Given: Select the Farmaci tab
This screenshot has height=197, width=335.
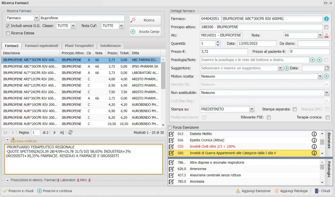Looking at the screenshot, I should coord(12,46).
